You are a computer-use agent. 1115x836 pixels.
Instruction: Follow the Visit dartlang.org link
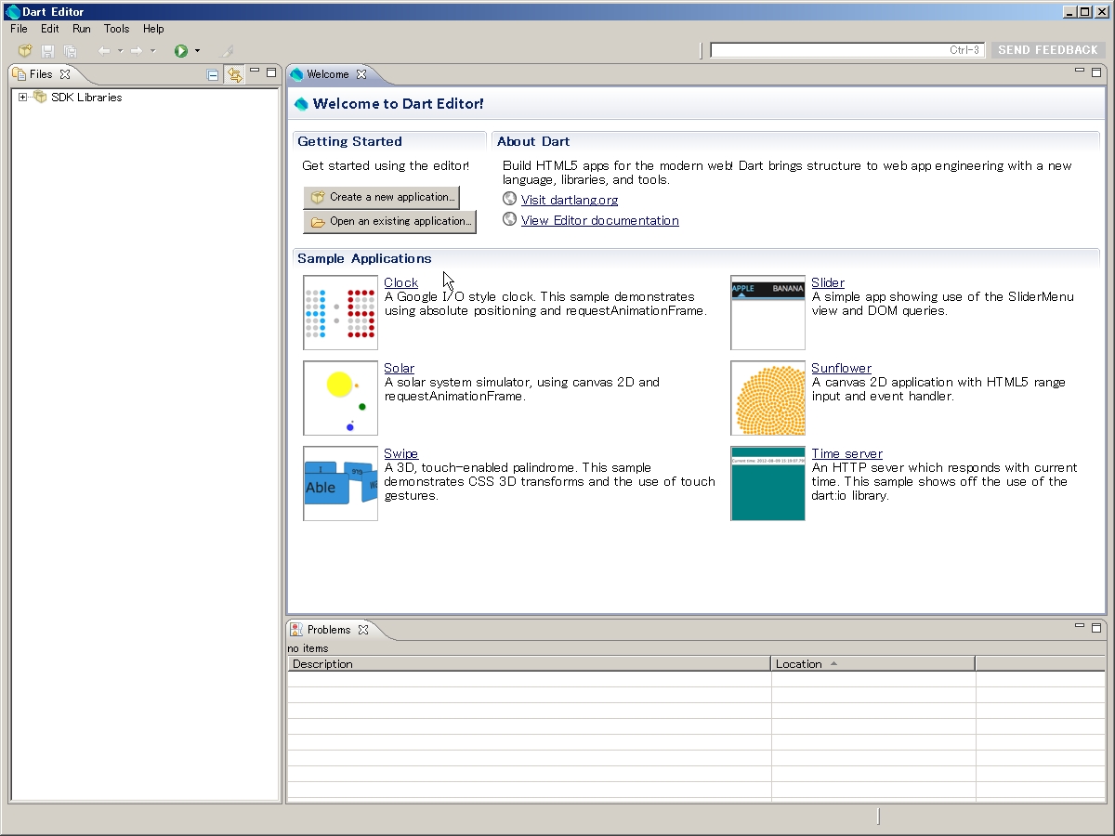pos(570,200)
